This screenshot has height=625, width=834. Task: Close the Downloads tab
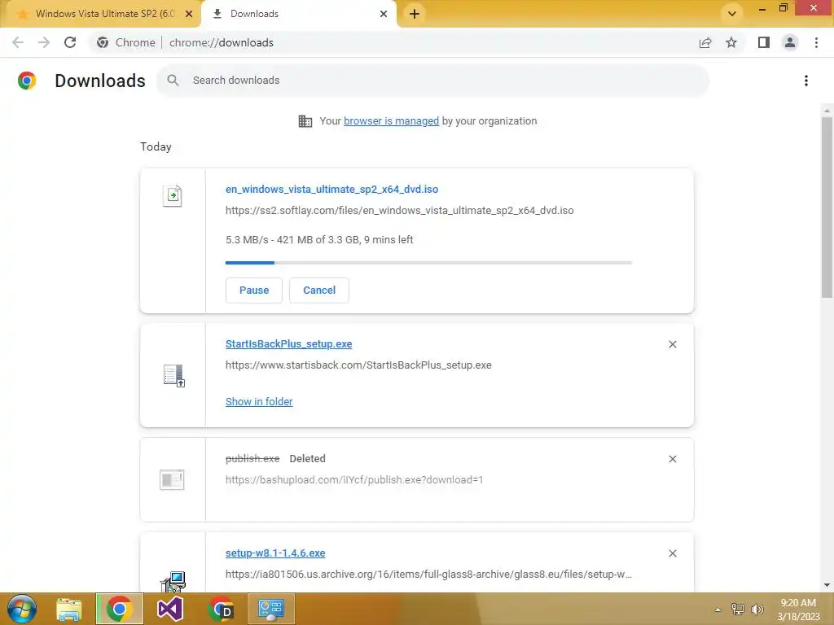coord(384,14)
